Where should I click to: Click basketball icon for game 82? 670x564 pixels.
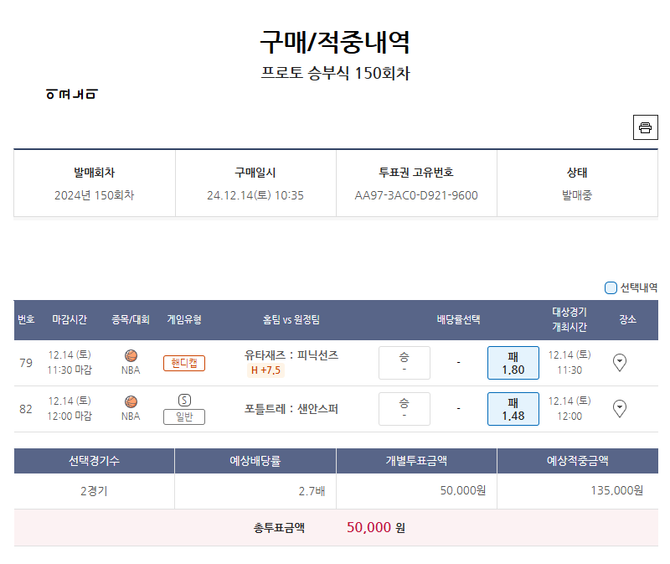pos(131,401)
